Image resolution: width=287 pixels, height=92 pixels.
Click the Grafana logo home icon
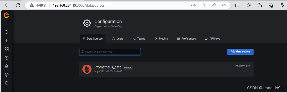click(6, 15)
